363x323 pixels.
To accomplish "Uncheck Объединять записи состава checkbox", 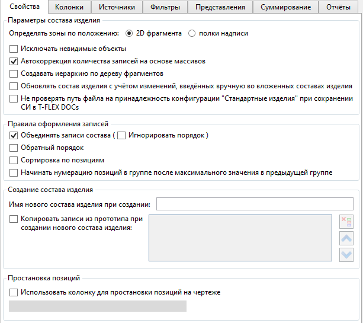I will point(14,135).
